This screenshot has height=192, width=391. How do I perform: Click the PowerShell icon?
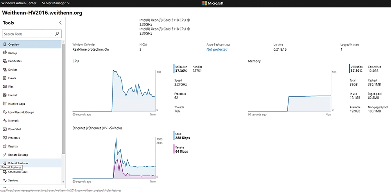point(4,129)
